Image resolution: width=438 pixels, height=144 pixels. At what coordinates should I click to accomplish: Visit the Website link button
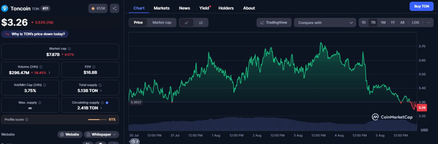coord(70,134)
